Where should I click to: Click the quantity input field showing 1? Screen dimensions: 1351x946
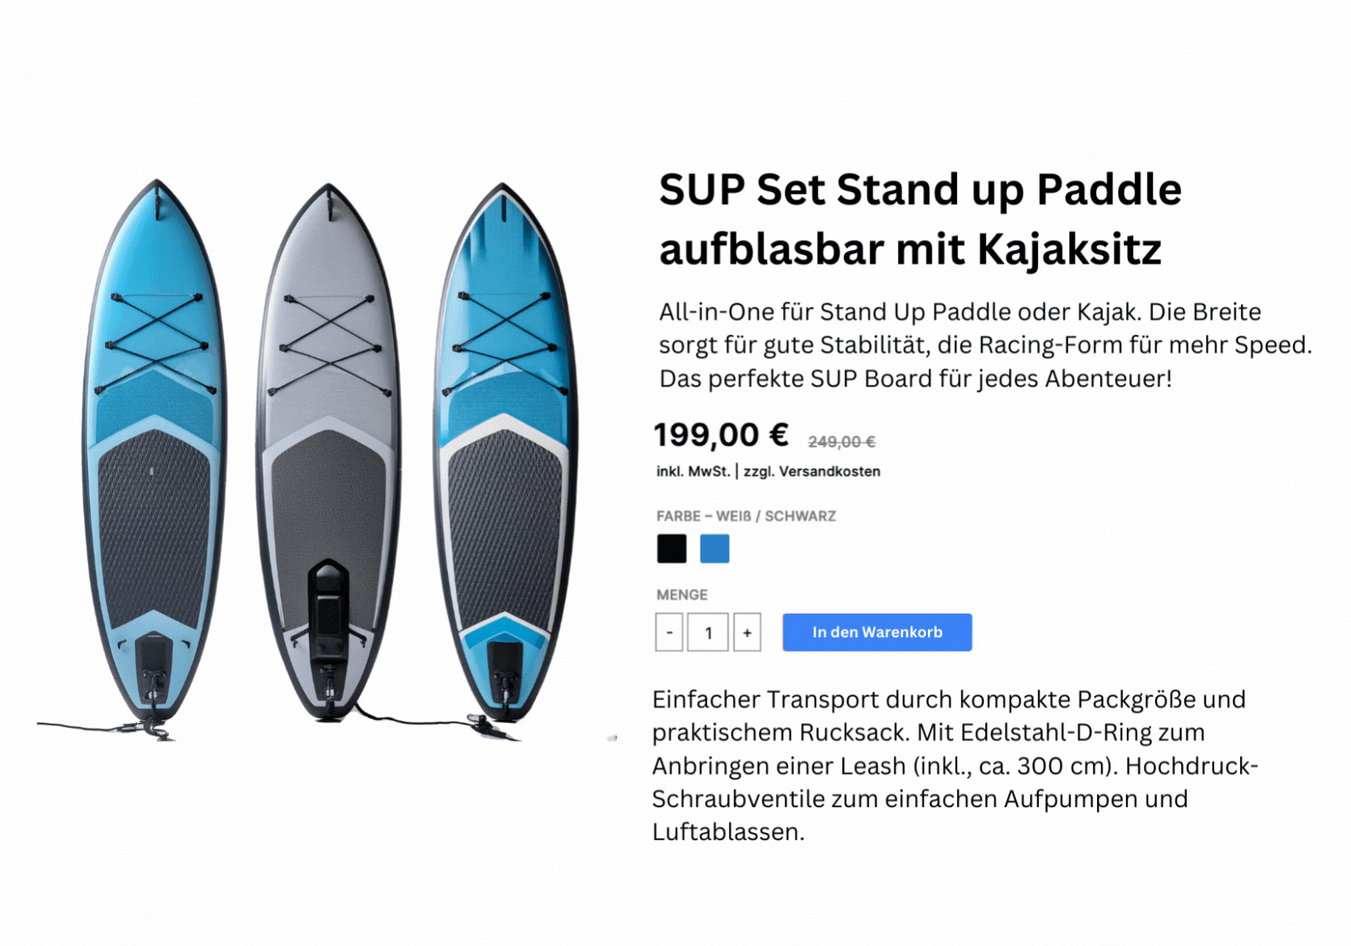click(x=707, y=632)
